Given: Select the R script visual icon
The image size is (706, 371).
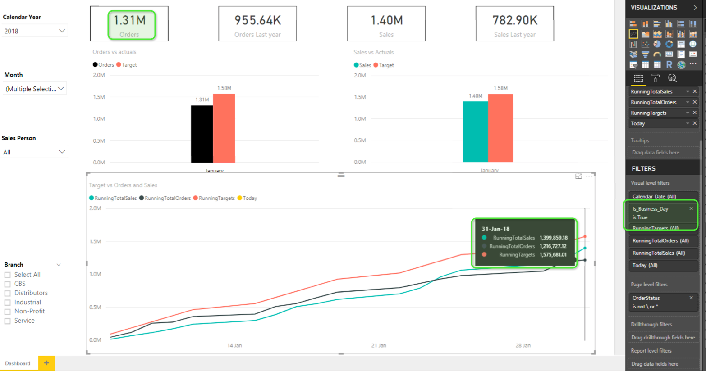Looking at the screenshot, I should 669,65.
